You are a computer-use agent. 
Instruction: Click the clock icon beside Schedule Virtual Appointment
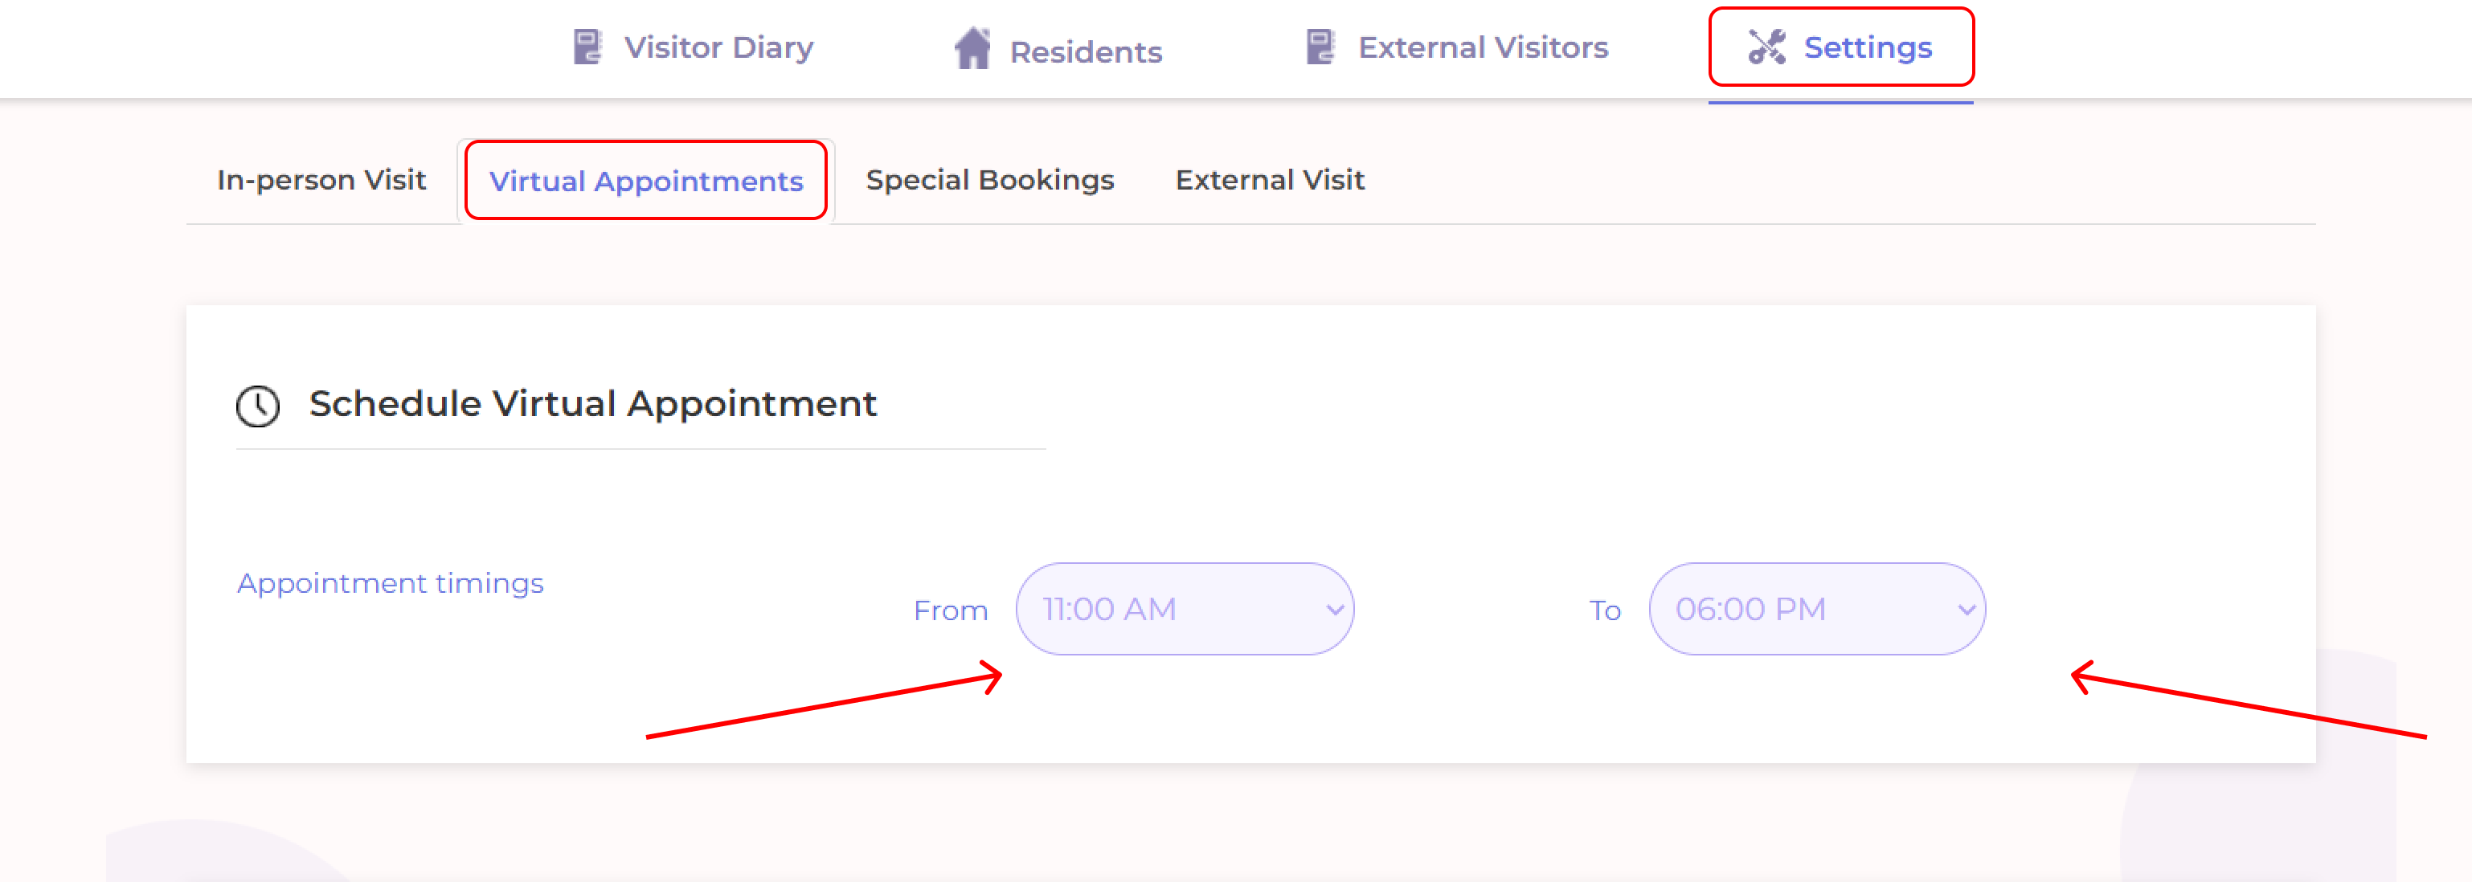(x=257, y=406)
